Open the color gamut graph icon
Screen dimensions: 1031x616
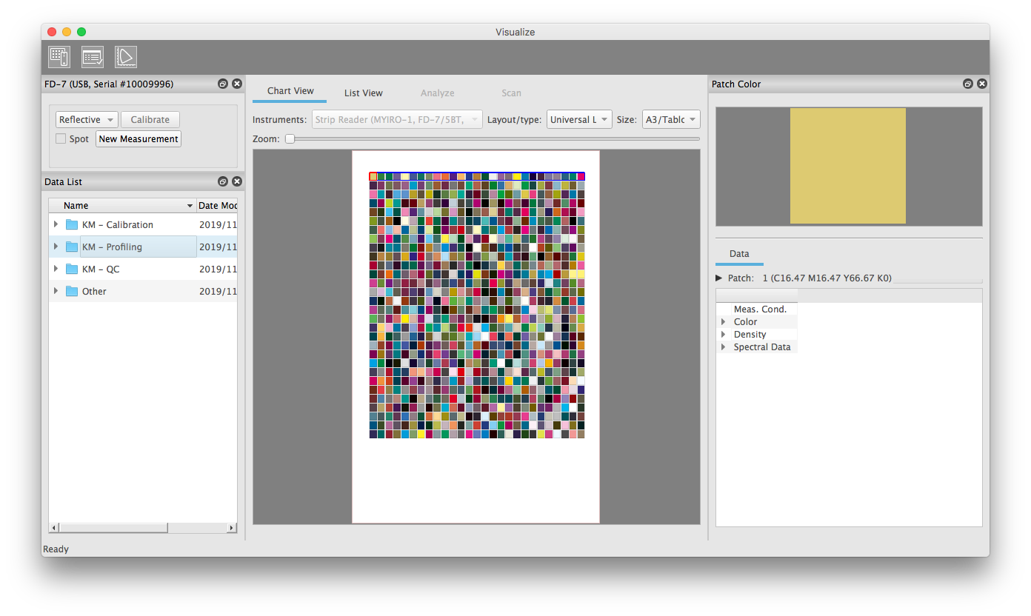click(x=126, y=57)
